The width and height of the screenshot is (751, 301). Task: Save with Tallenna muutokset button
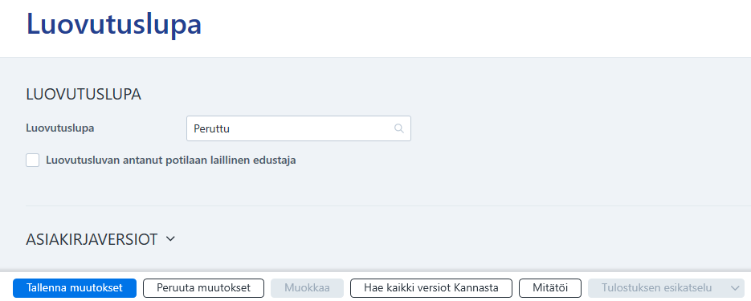[x=75, y=288]
